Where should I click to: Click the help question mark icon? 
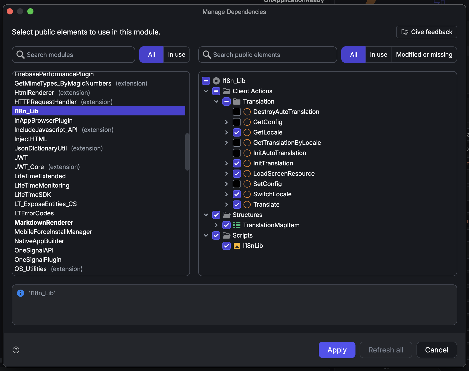click(16, 350)
